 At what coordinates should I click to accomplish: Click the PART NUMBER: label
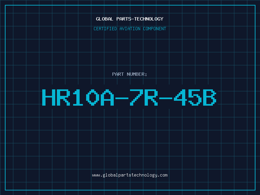pyautogui.click(x=130, y=74)
